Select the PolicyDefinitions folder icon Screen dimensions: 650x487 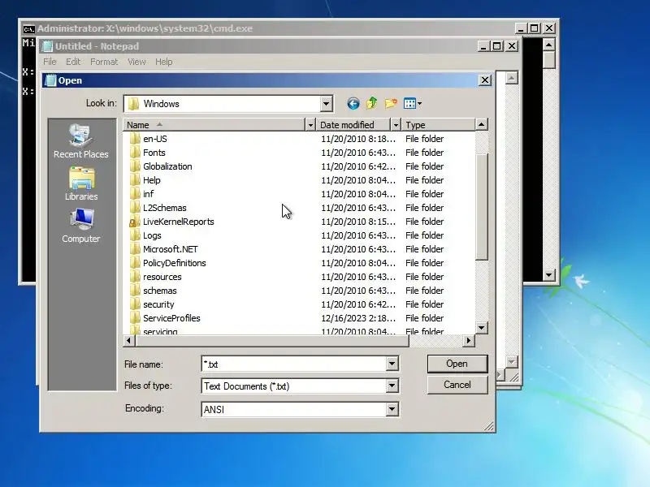click(134, 263)
